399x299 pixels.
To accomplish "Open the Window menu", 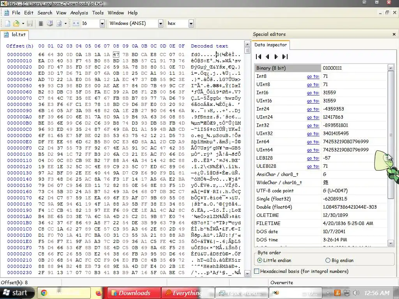I will 116,13.
